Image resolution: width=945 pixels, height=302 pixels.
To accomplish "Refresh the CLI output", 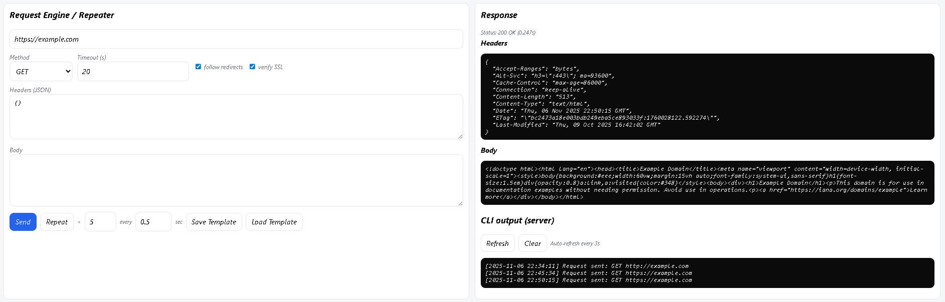I will coord(497,243).
